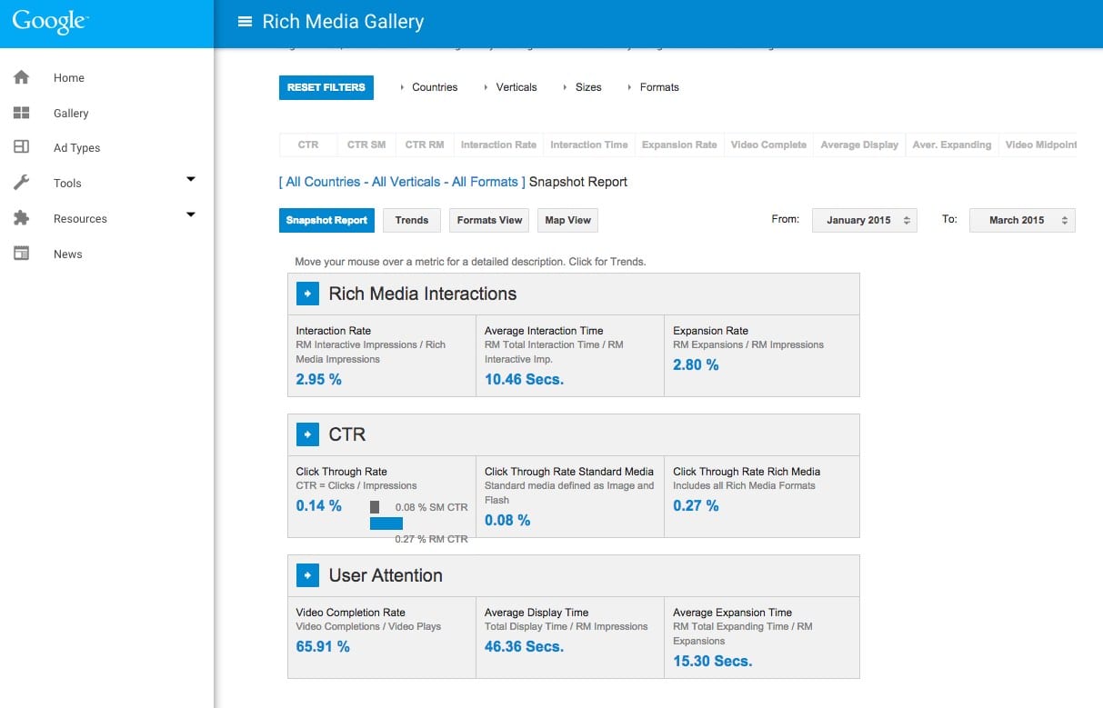This screenshot has height=708, width=1103.
Task: Select the Tools wrench icon
Action: coord(22,183)
